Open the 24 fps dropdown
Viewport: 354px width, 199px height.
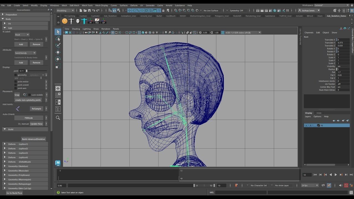[310, 185]
